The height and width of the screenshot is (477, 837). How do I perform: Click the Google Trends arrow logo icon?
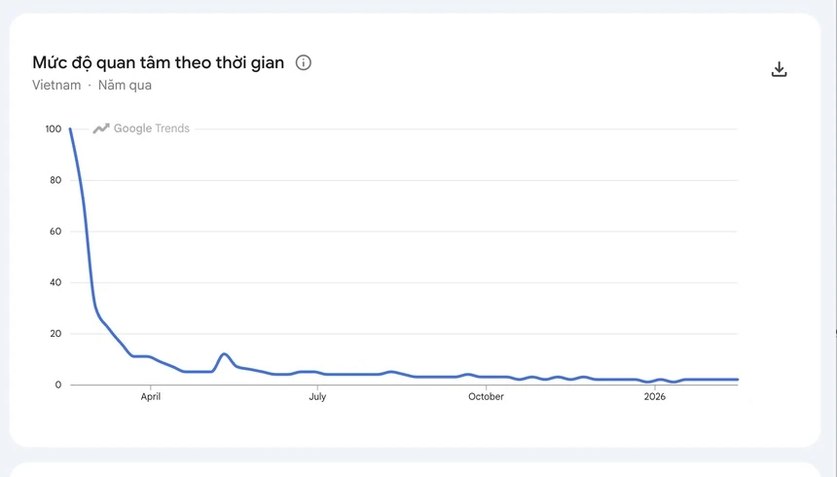coord(101,128)
